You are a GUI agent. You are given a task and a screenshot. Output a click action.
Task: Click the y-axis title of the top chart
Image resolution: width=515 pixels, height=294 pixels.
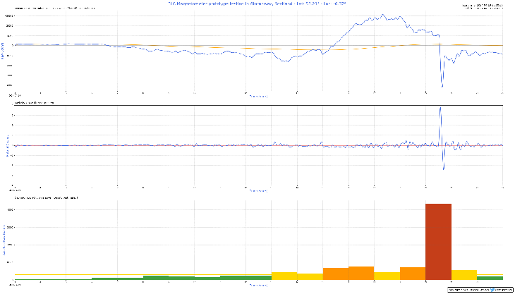tap(4, 51)
